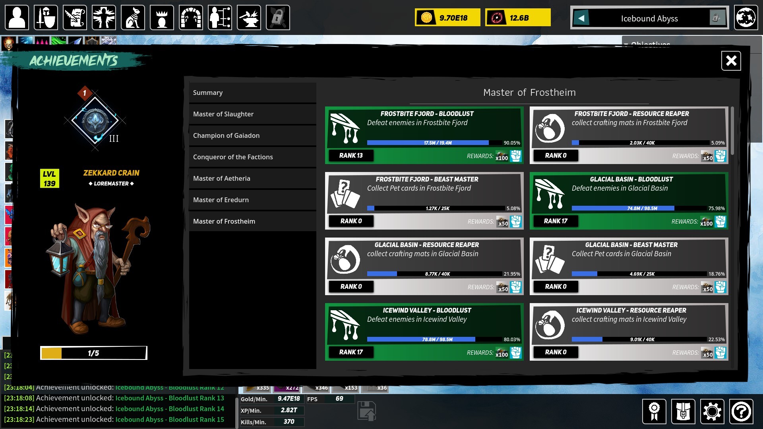Open the help question mark button
The width and height of the screenshot is (763, 429).
[741, 411]
